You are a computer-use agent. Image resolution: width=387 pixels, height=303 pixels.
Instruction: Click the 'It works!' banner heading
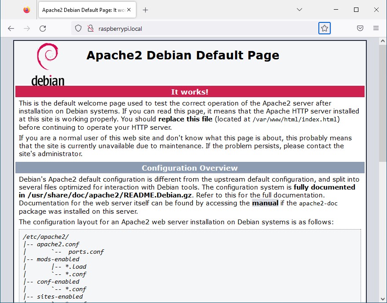(190, 92)
